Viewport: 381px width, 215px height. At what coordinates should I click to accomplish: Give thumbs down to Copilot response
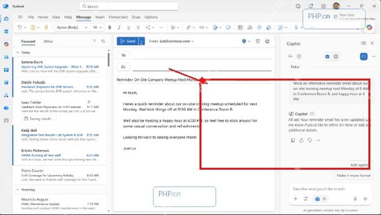tap(310, 140)
